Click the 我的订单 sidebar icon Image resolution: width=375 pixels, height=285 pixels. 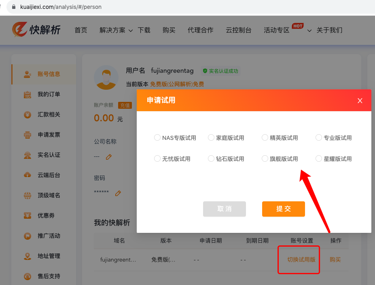[x=28, y=95]
